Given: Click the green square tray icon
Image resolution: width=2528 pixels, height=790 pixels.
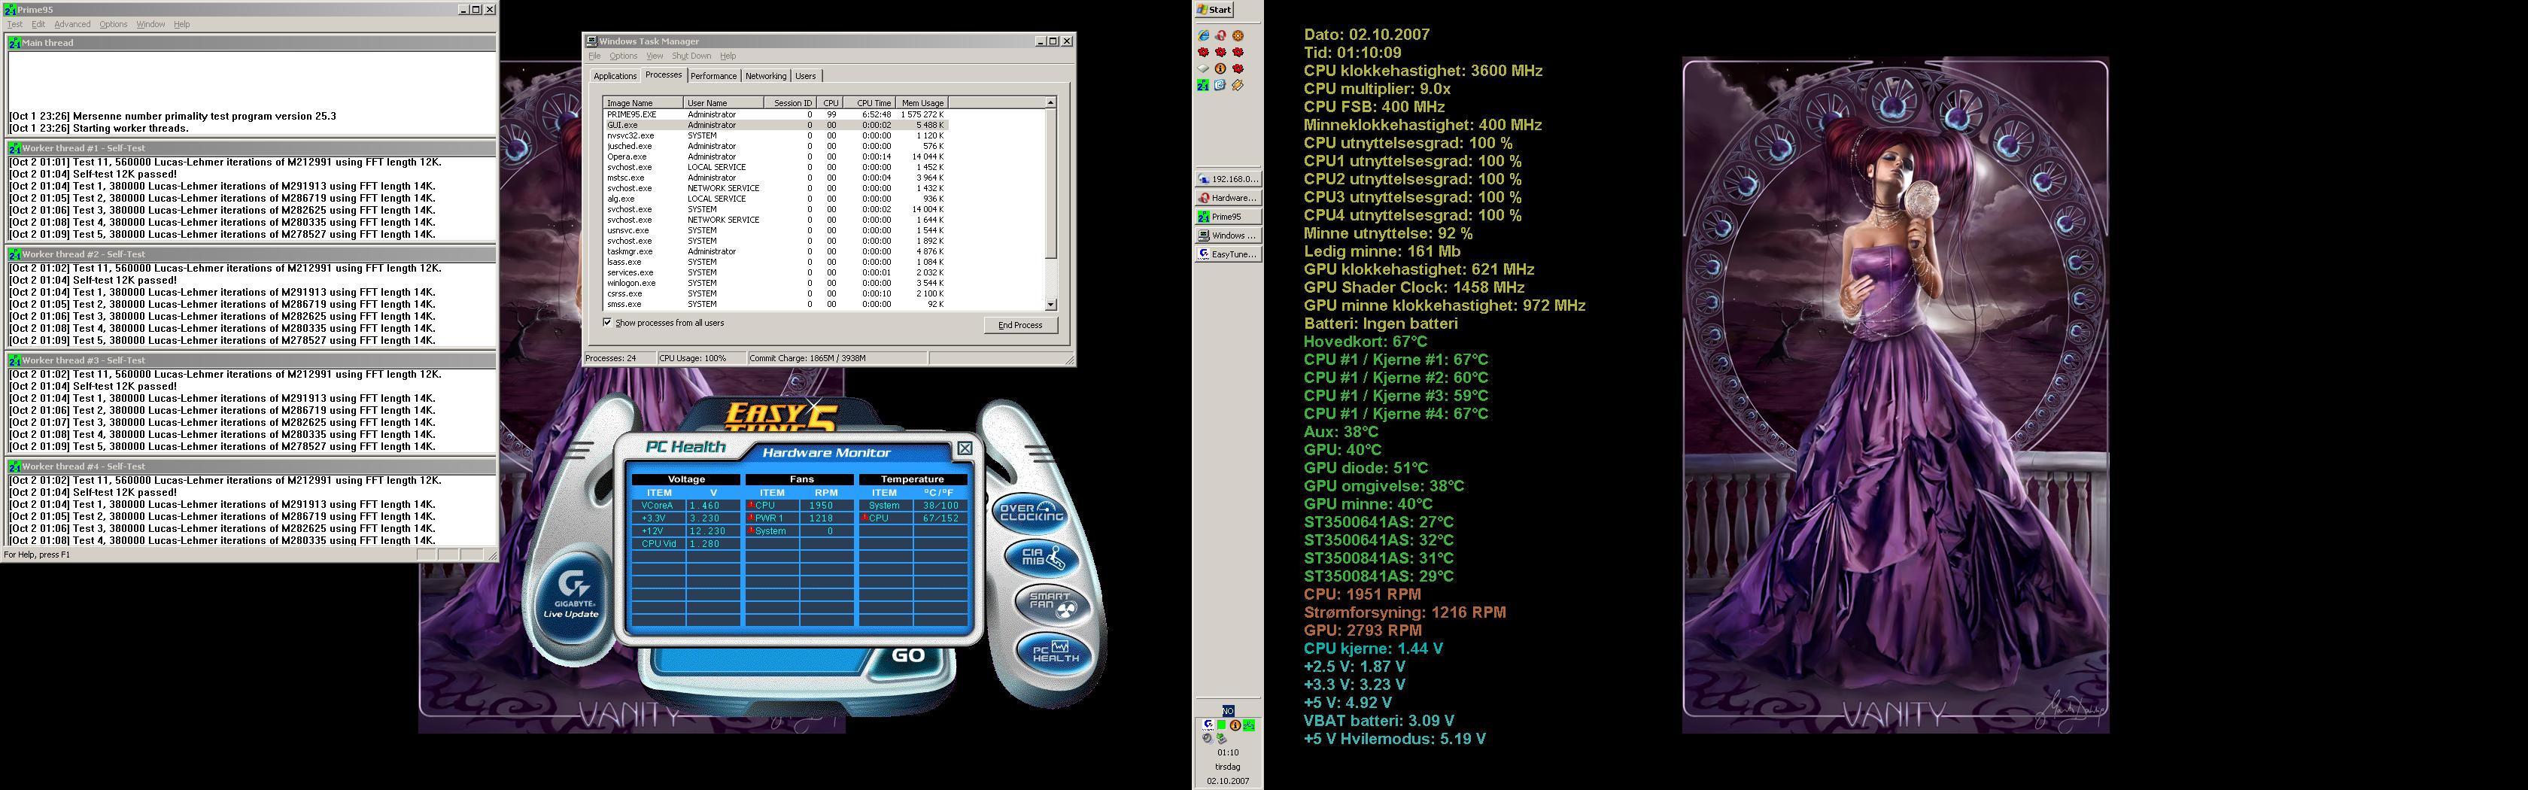Looking at the screenshot, I should point(1222,725).
